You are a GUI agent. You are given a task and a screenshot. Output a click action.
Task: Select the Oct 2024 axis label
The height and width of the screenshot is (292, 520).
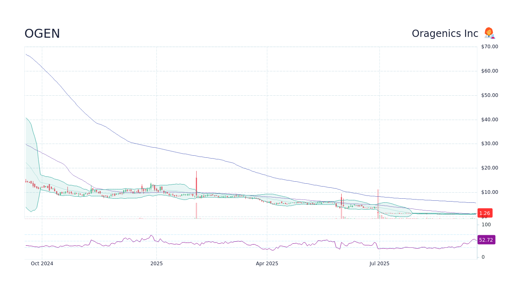(42, 263)
